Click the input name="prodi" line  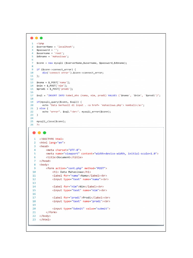tap(81, 201)
